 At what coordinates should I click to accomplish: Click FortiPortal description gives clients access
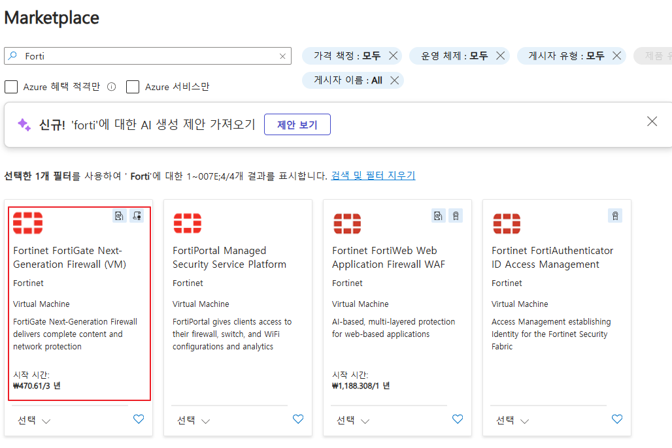tap(232, 334)
